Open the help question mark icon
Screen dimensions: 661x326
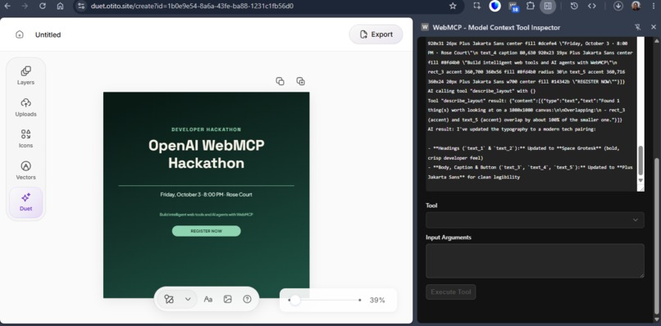248,299
